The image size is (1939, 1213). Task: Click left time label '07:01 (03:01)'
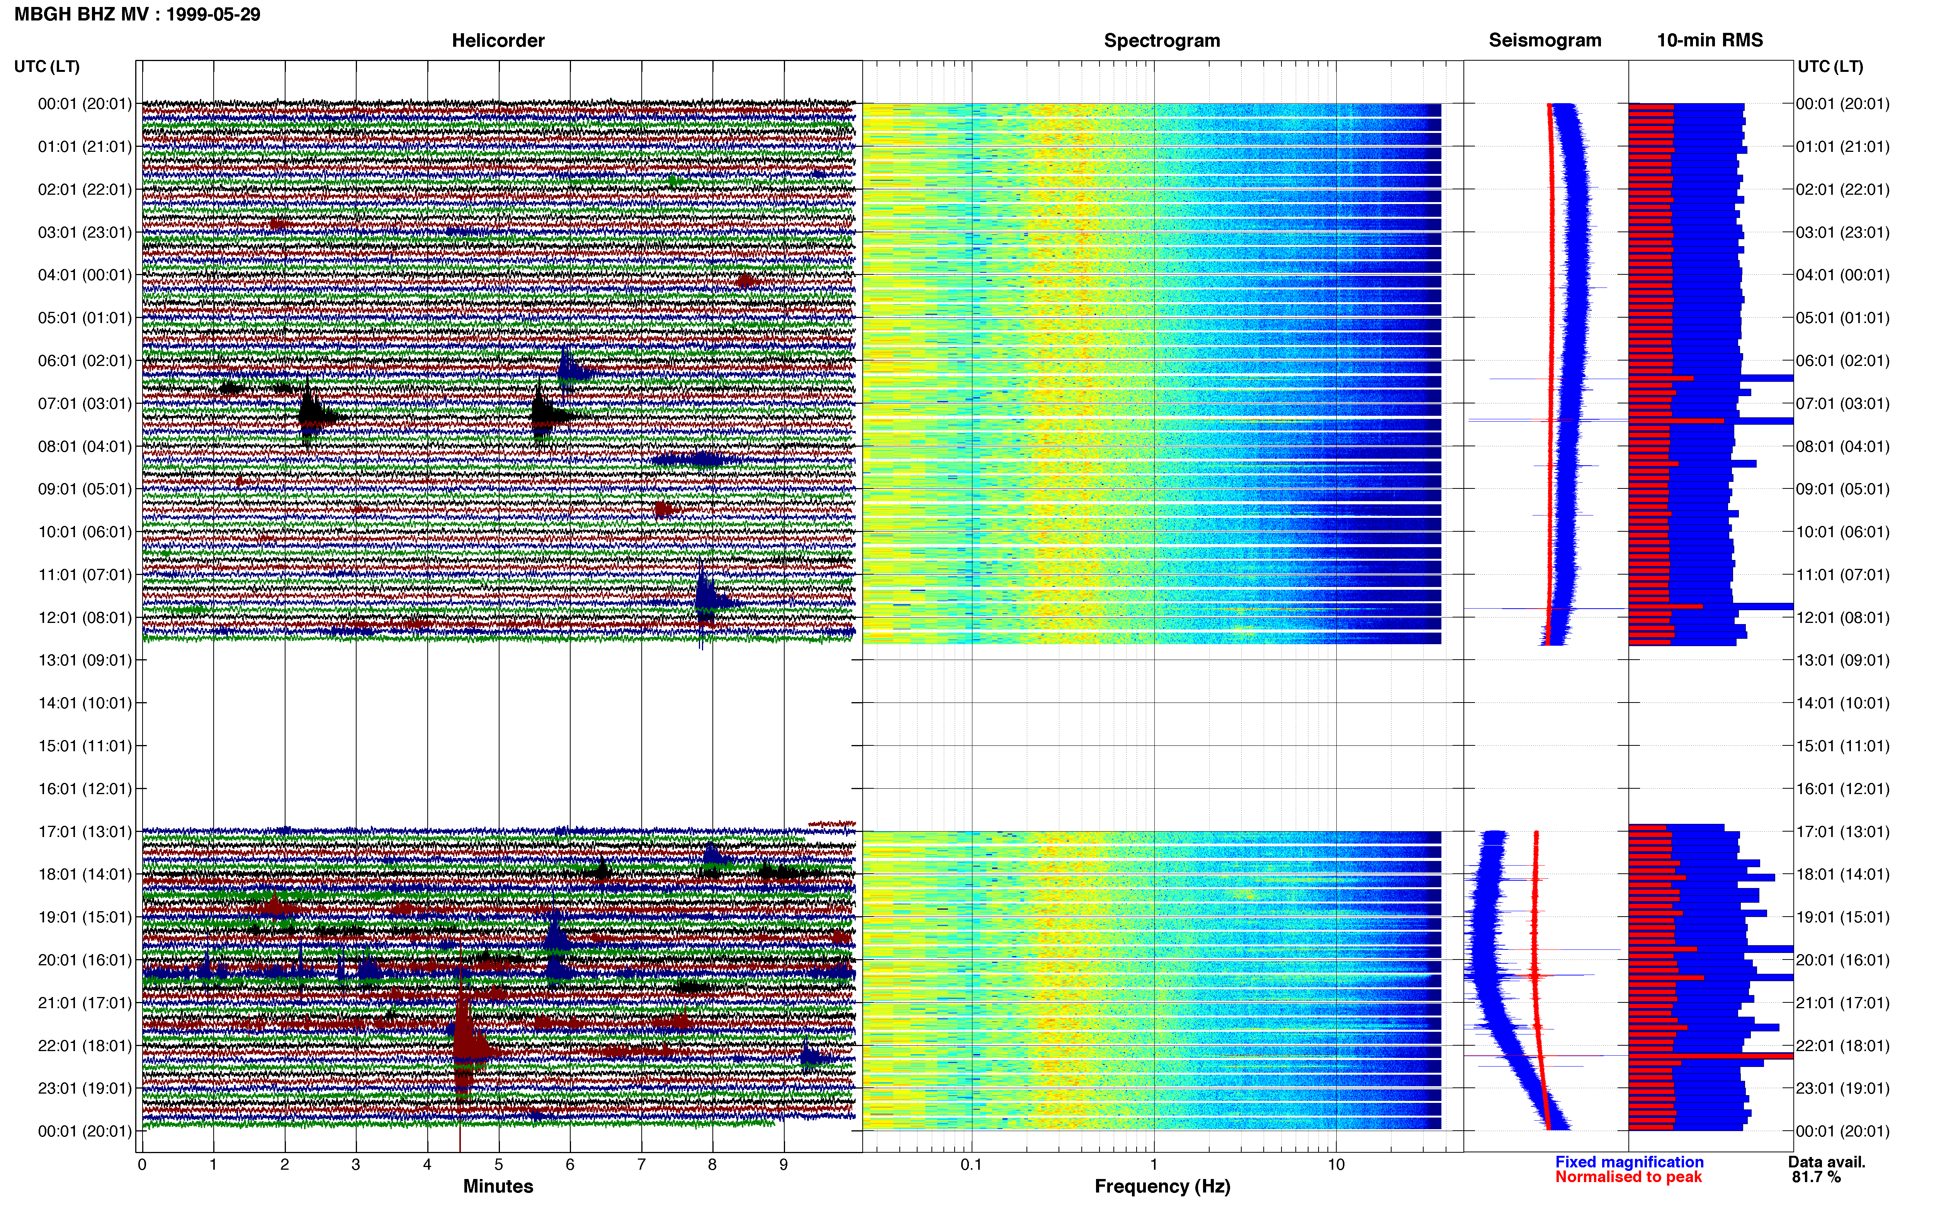[x=85, y=403]
